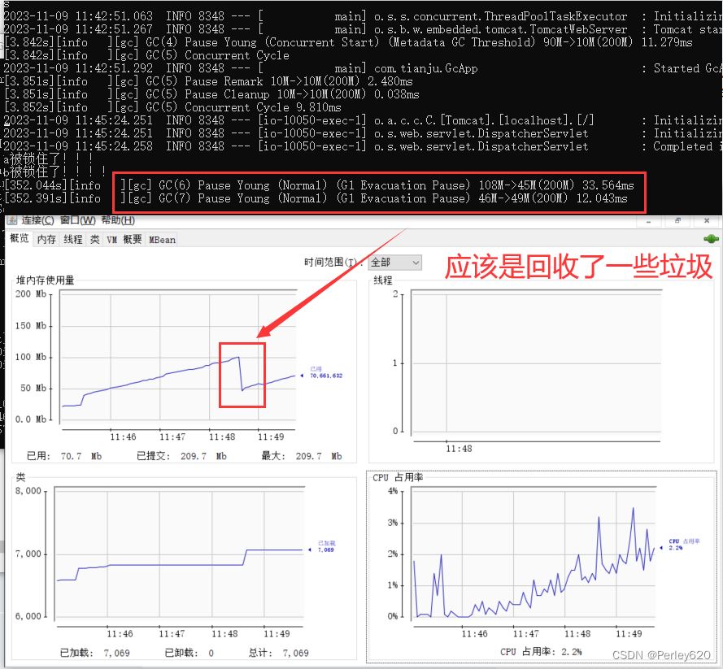The width and height of the screenshot is (723, 669).
Task: Open the 窗口(W) menu
Action: point(77,220)
